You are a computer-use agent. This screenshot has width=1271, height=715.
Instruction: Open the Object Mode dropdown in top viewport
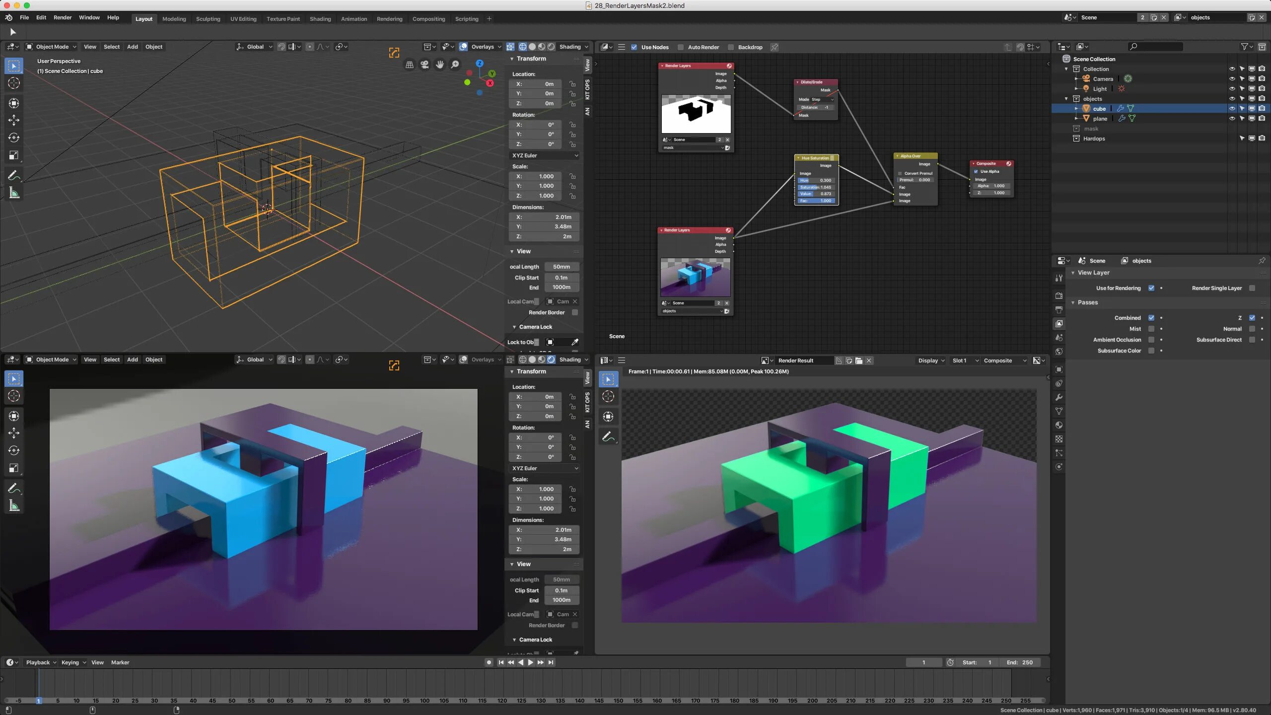(52, 47)
